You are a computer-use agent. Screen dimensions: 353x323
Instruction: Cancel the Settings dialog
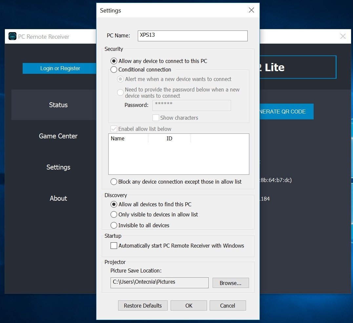coord(228,305)
